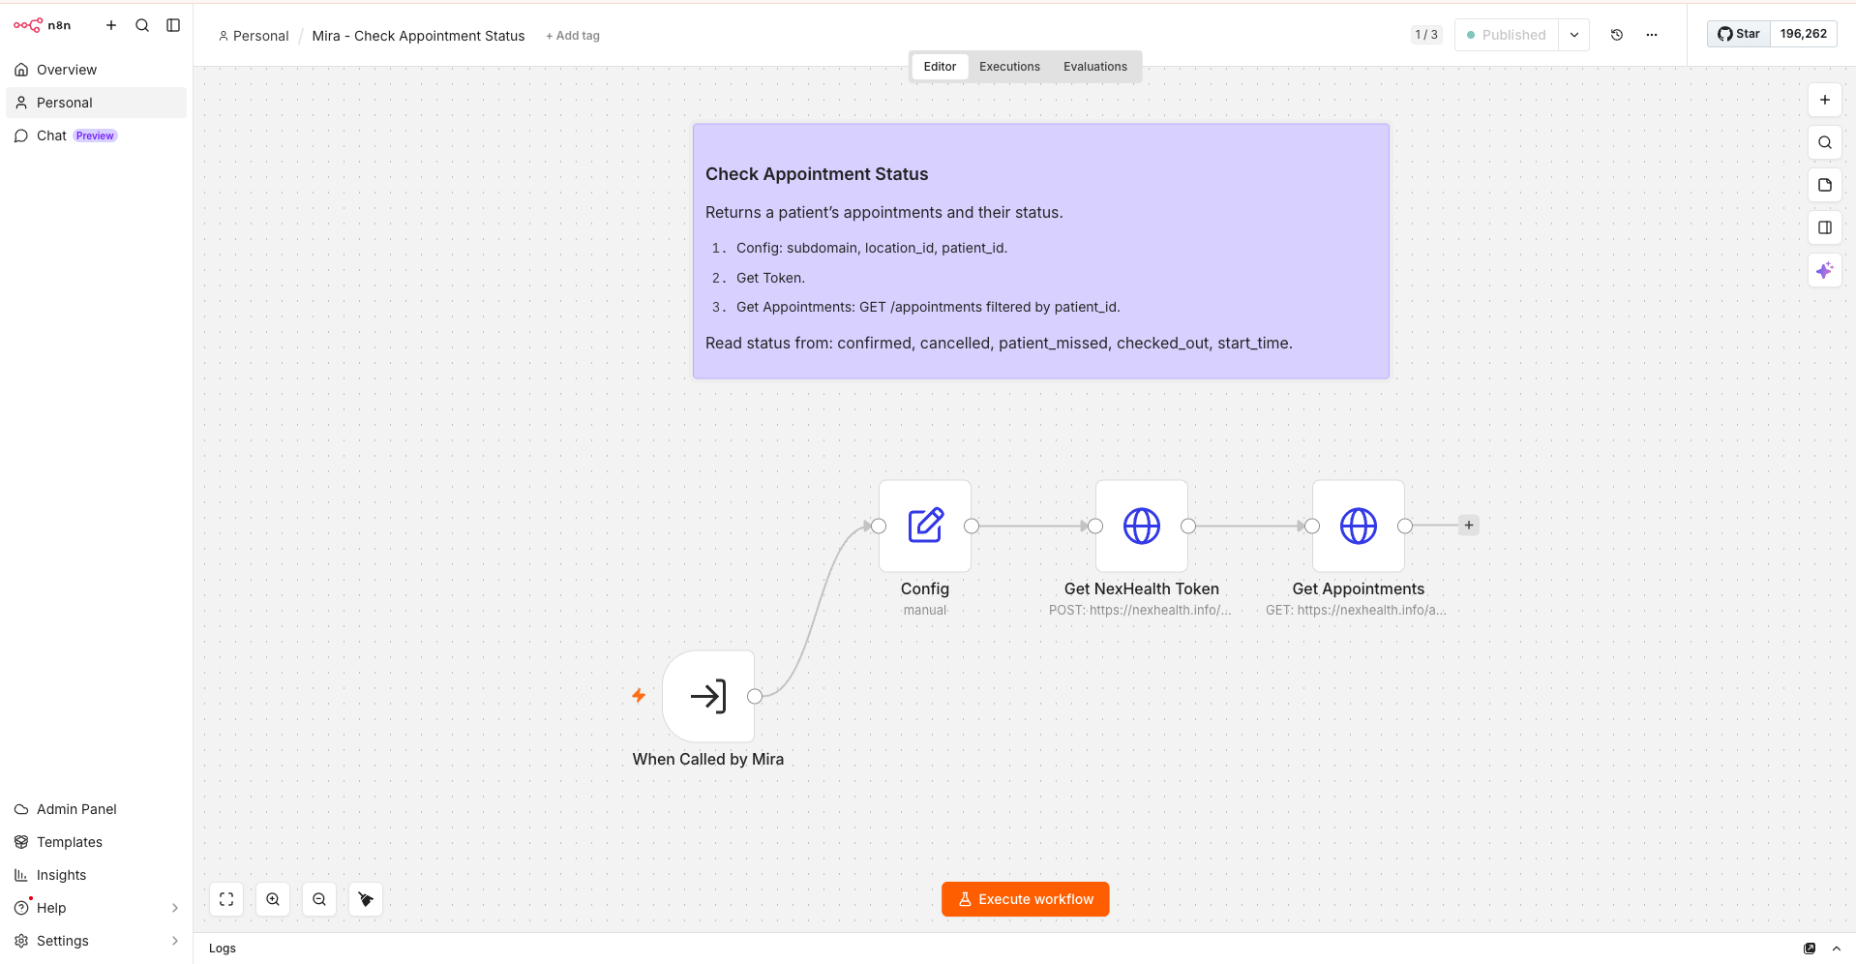Star the n8n GitHub repository
This screenshot has height=964, width=1856.
(x=1739, y=34)
